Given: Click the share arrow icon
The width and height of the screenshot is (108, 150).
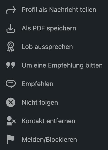Looking at the screenshot, I should coord(11,10).
